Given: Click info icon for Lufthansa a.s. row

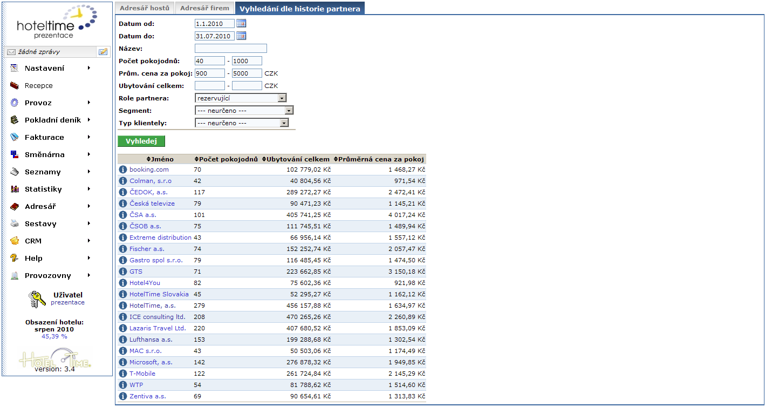Looking at the screenshot, I should 123,340.
